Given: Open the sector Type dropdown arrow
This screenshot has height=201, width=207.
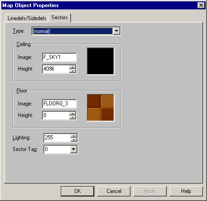Looking at the screenshot, I should [117, 31].
